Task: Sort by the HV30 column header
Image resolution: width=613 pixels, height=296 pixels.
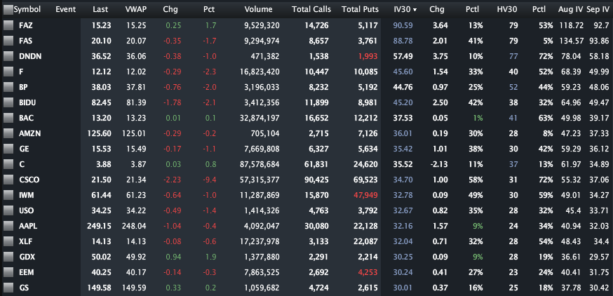Action: pyautogui.click(x=508, y=10)
